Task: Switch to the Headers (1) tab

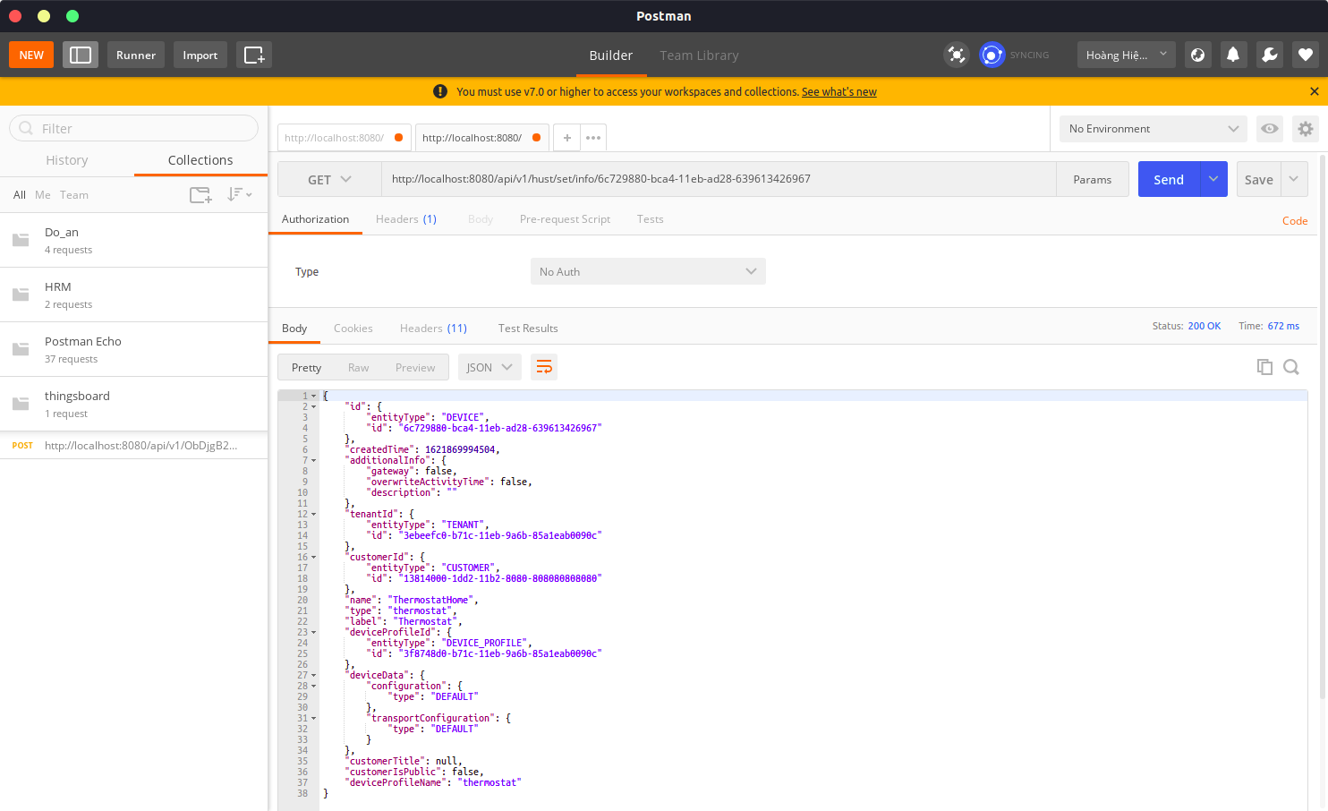Action: pos(406,218)
